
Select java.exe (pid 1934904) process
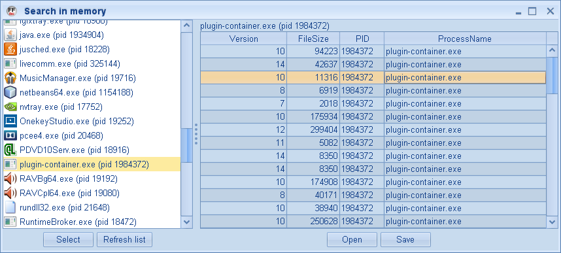[x=92, y=35]
